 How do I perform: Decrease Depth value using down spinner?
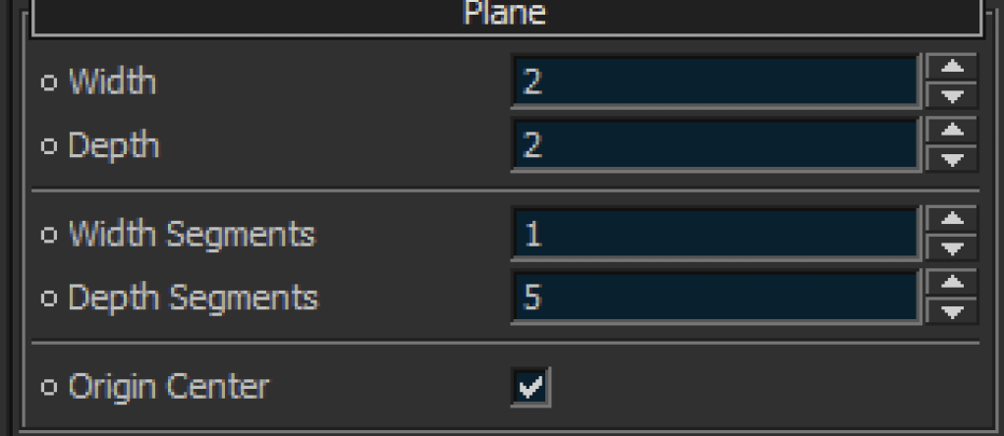pyautogui.click(x=952, y=159)
